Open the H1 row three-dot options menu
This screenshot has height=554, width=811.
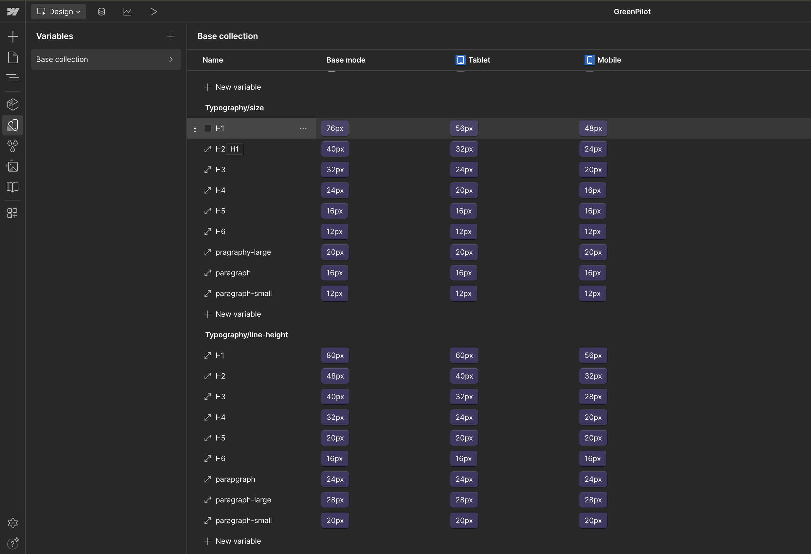(303, 128)
